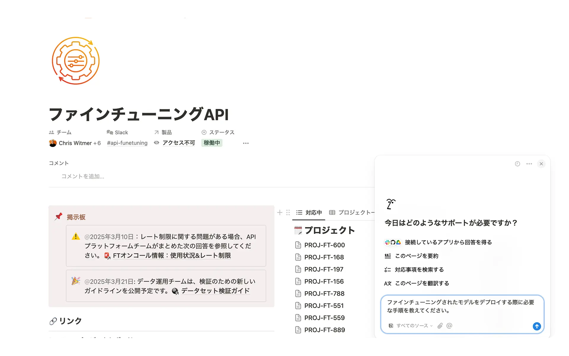Click the page icon above ファインチューニングAPI title
The width and height of the screenshot is (569, 356).
point(76,61)
